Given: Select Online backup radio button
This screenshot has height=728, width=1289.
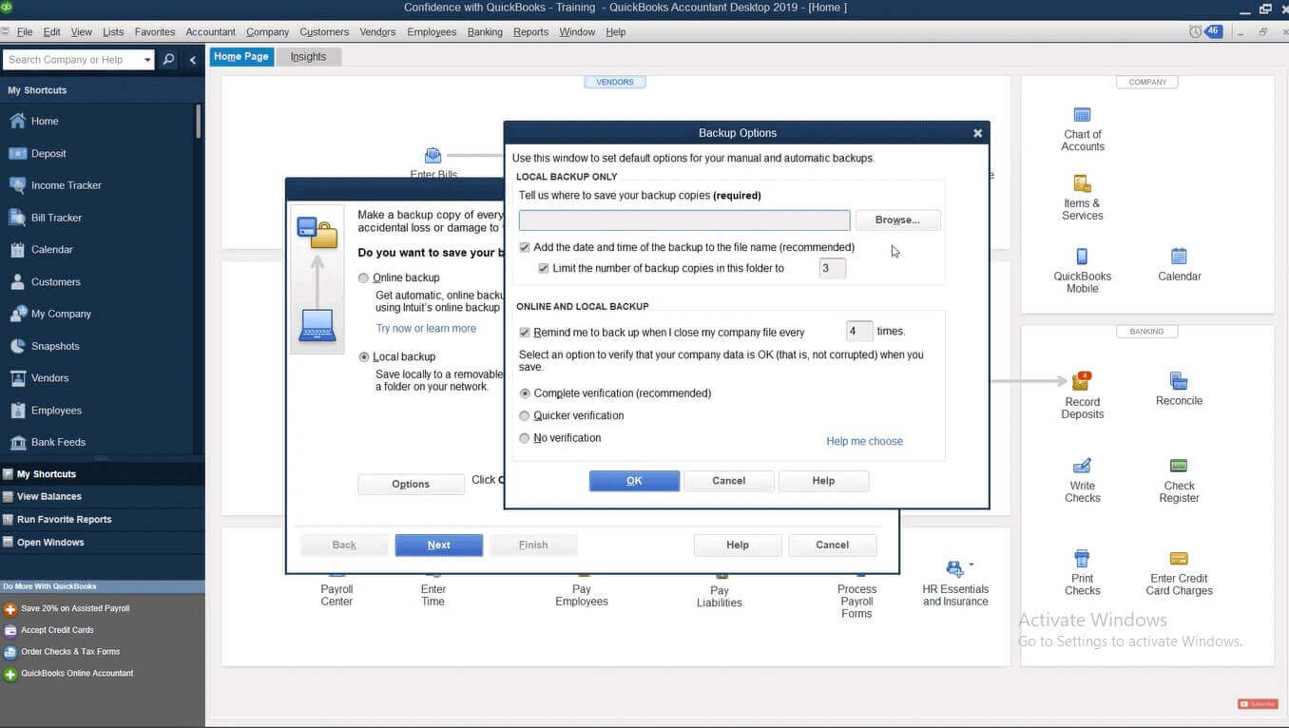Looking at the screenshot, I should [x=363, y=278].
